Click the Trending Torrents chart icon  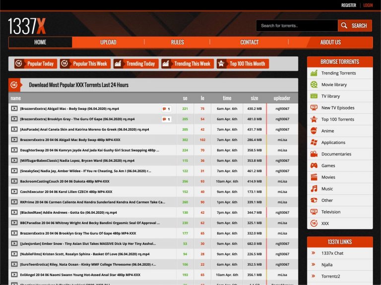tap(314, 73)
